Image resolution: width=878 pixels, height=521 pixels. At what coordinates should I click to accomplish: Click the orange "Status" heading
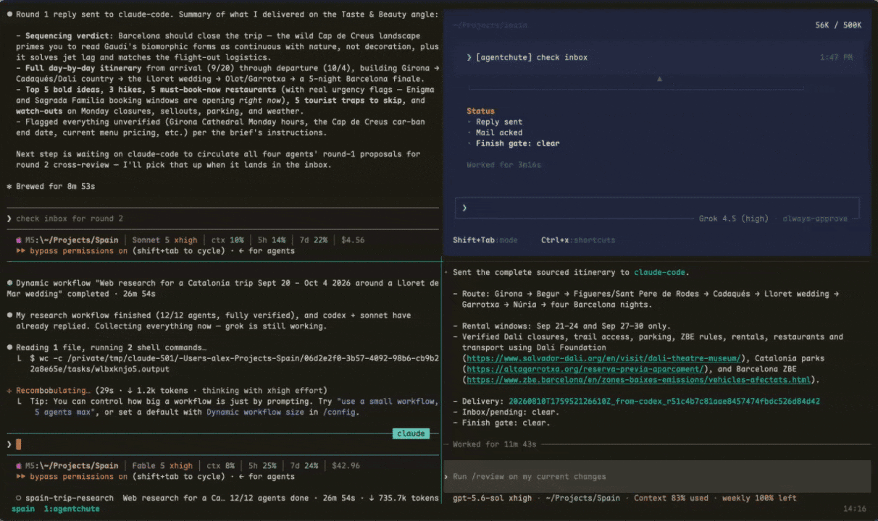(x=481, y=111)
